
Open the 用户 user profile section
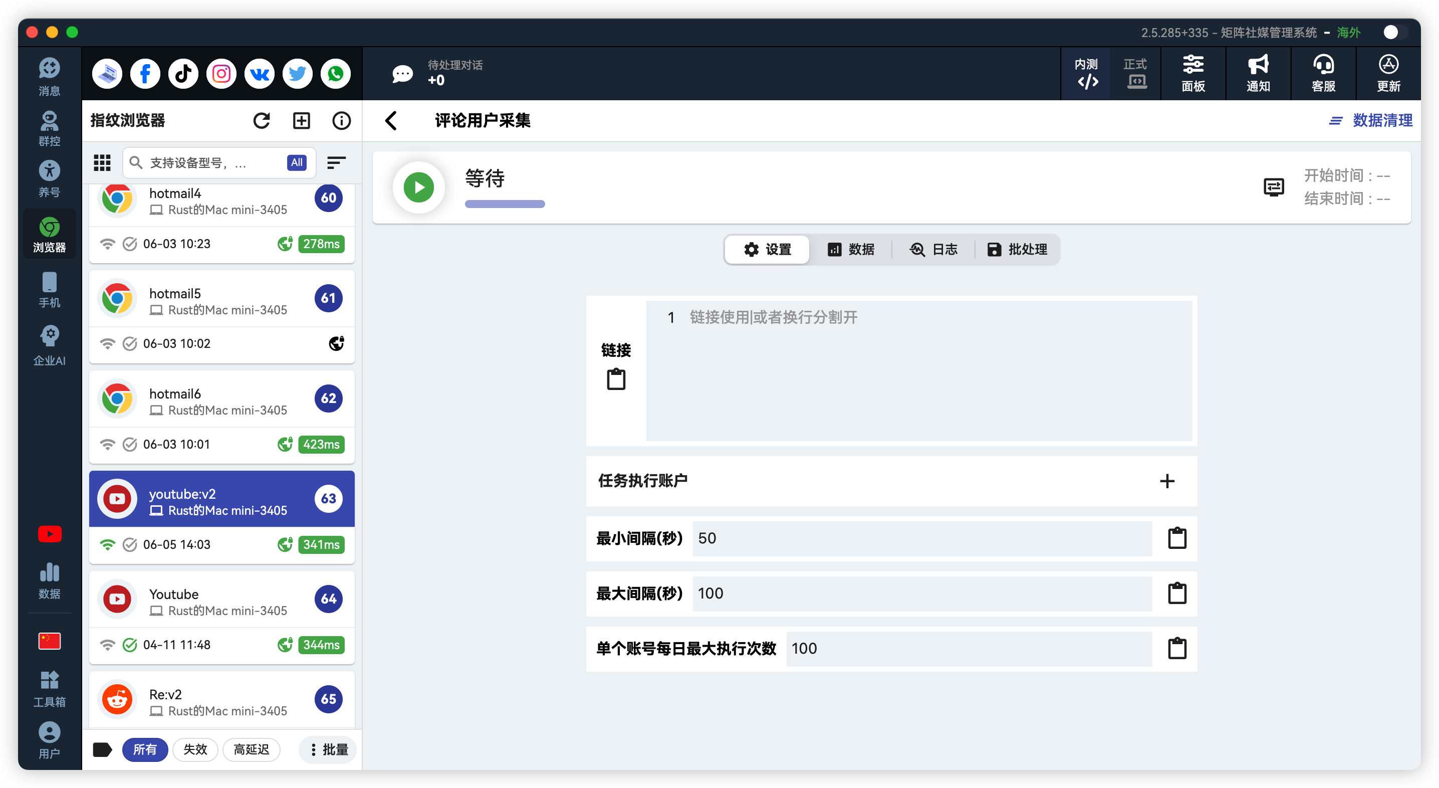tap(49, 740)
